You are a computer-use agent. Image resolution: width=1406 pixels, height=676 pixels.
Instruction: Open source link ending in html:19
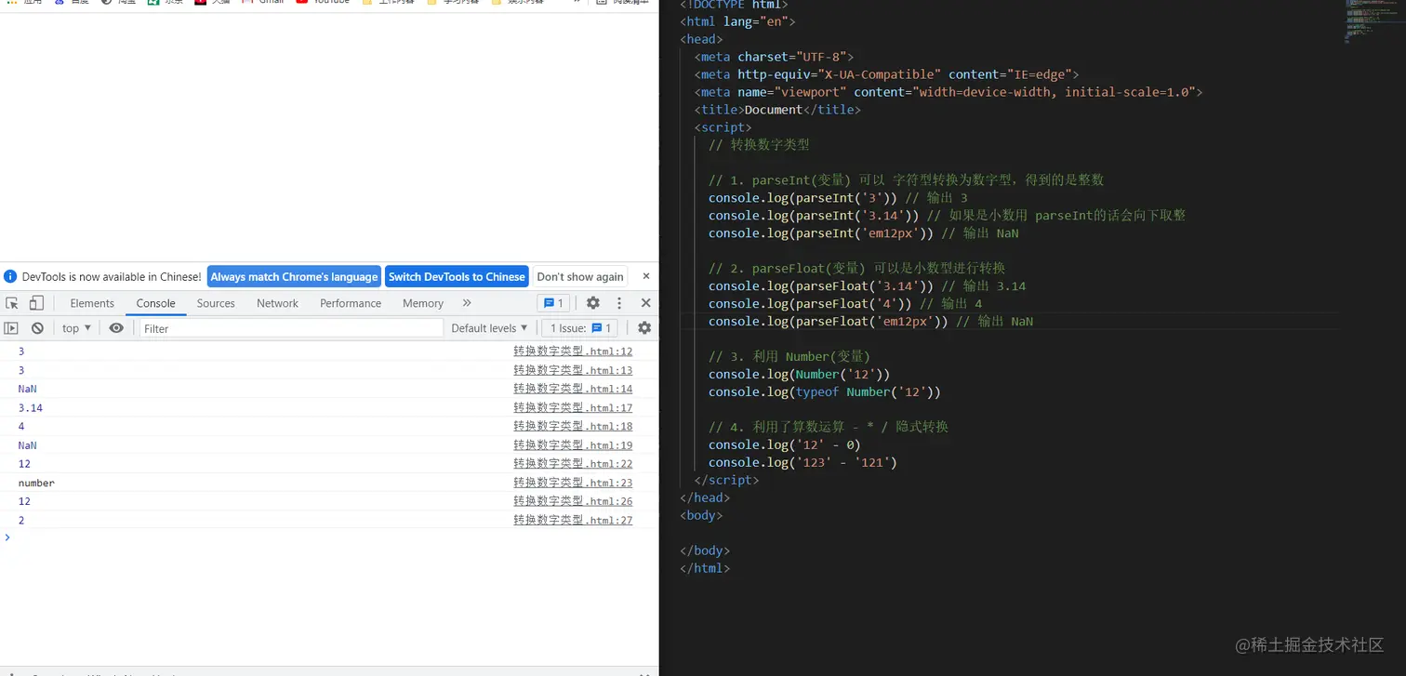[x=573, y=445]
